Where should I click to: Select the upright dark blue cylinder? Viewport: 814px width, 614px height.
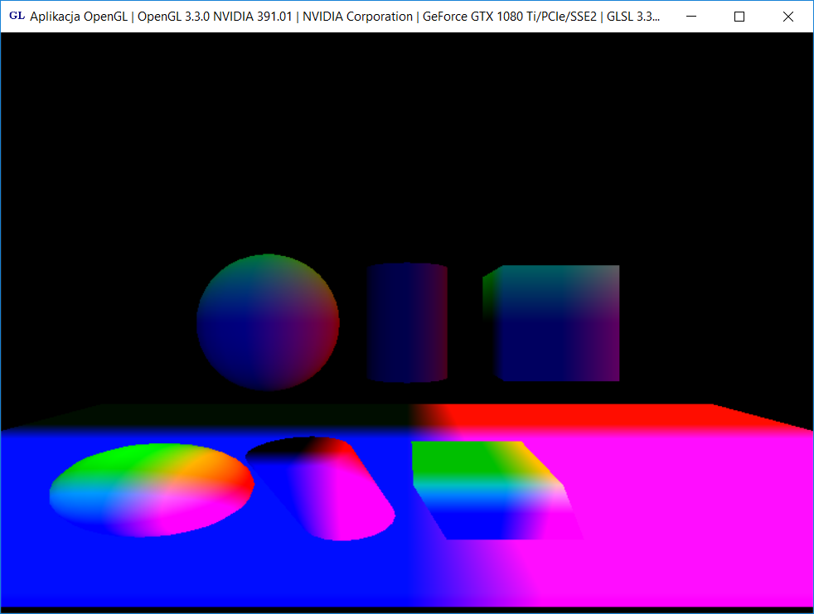point(407,323)
